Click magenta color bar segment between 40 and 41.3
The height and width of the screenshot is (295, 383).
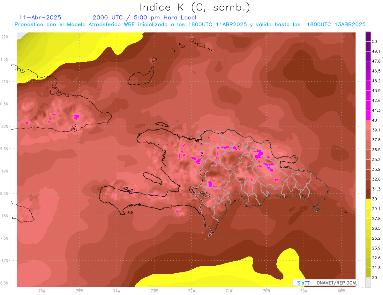tap(368, 115)
